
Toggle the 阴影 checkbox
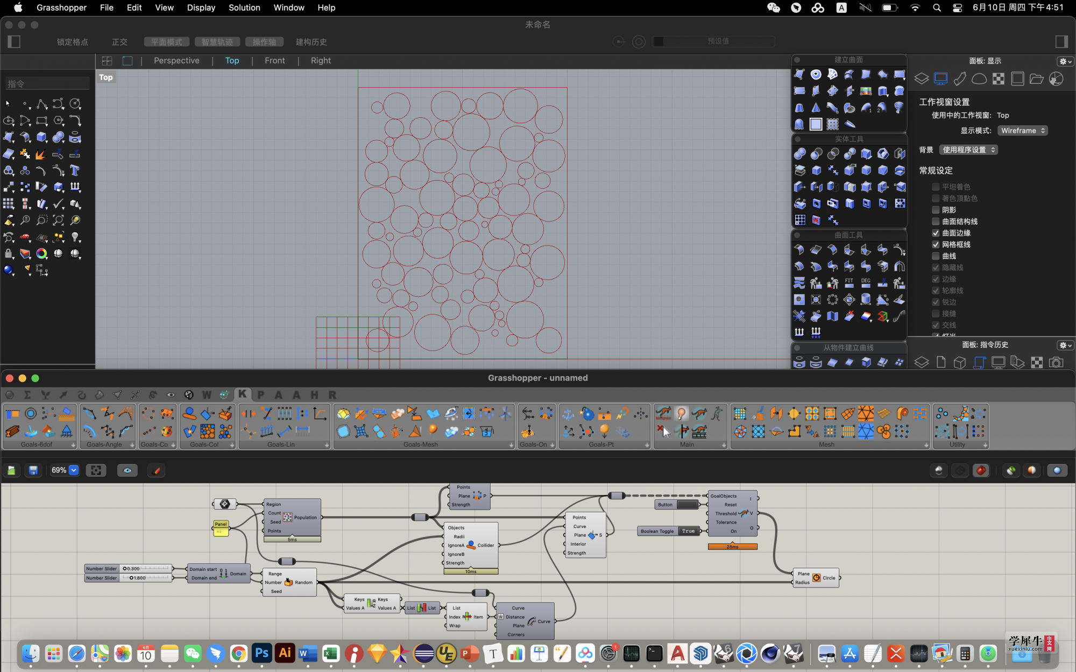(936, 210)
